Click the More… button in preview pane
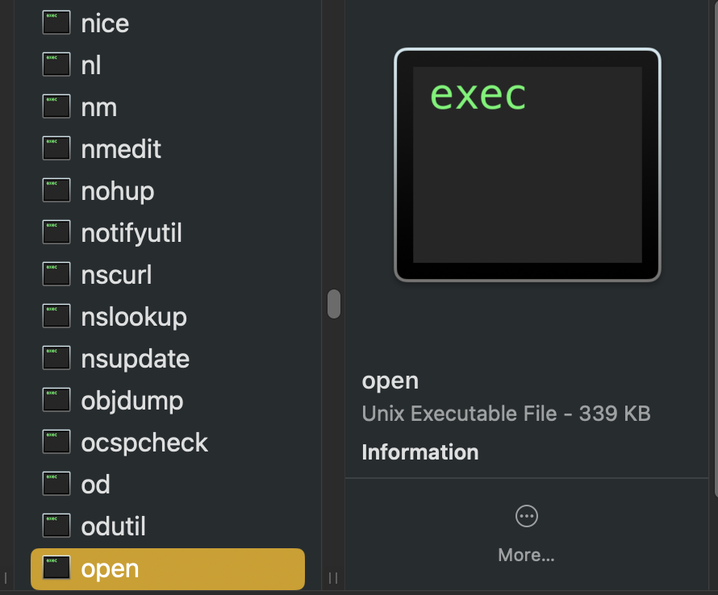 (526, 555)
